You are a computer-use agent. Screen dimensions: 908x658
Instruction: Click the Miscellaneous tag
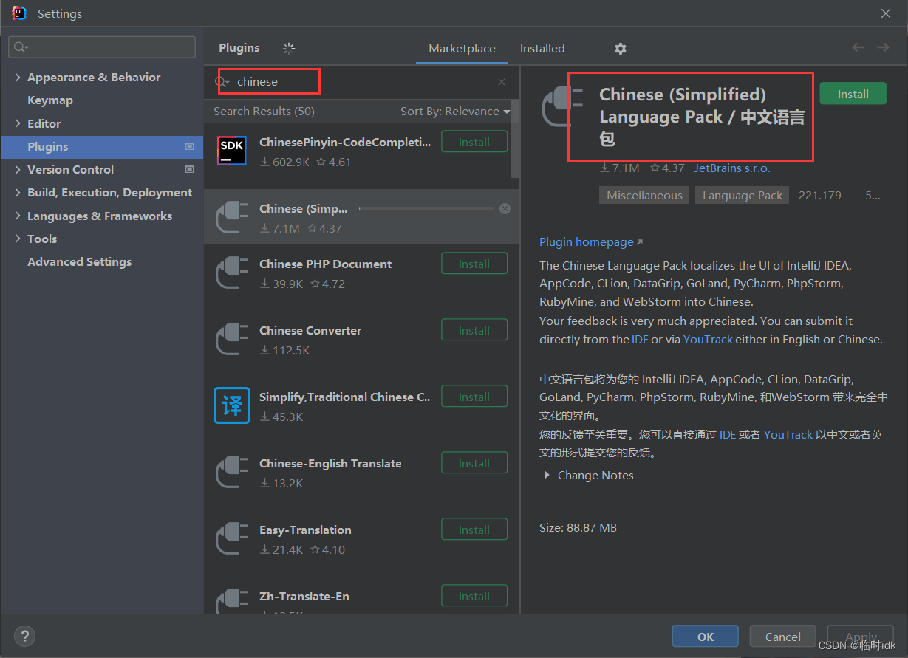point(644,196)
